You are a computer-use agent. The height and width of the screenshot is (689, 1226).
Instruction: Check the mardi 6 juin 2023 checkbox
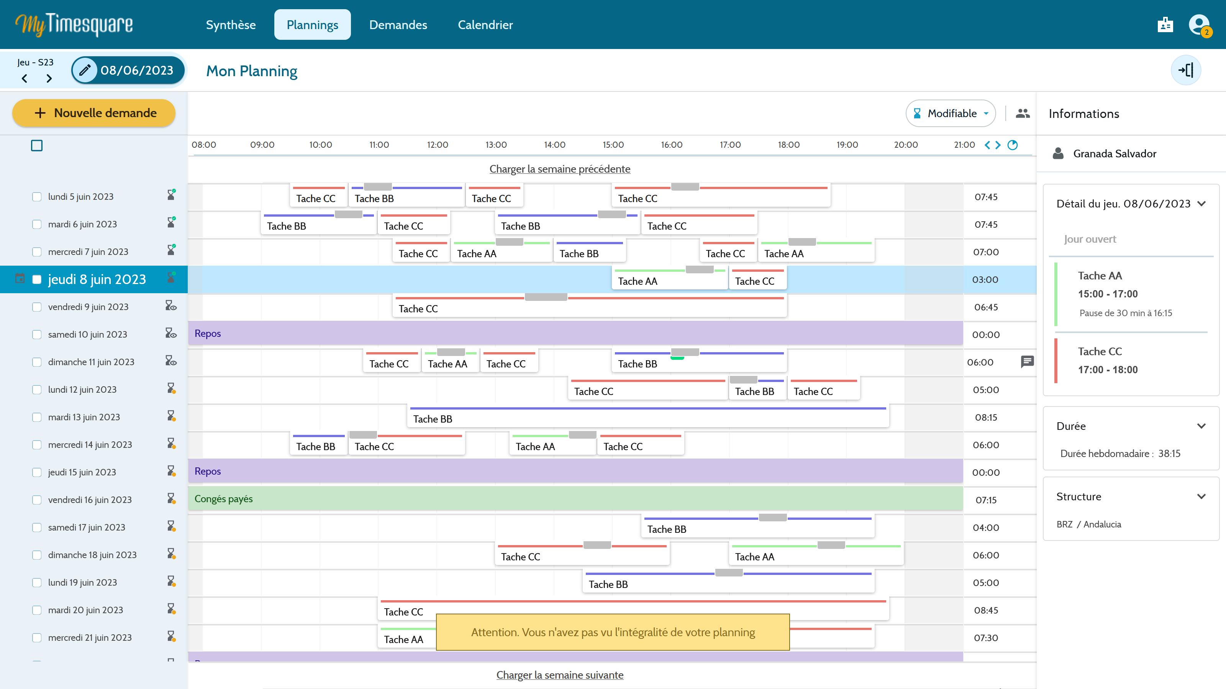[x=37, y=224]
